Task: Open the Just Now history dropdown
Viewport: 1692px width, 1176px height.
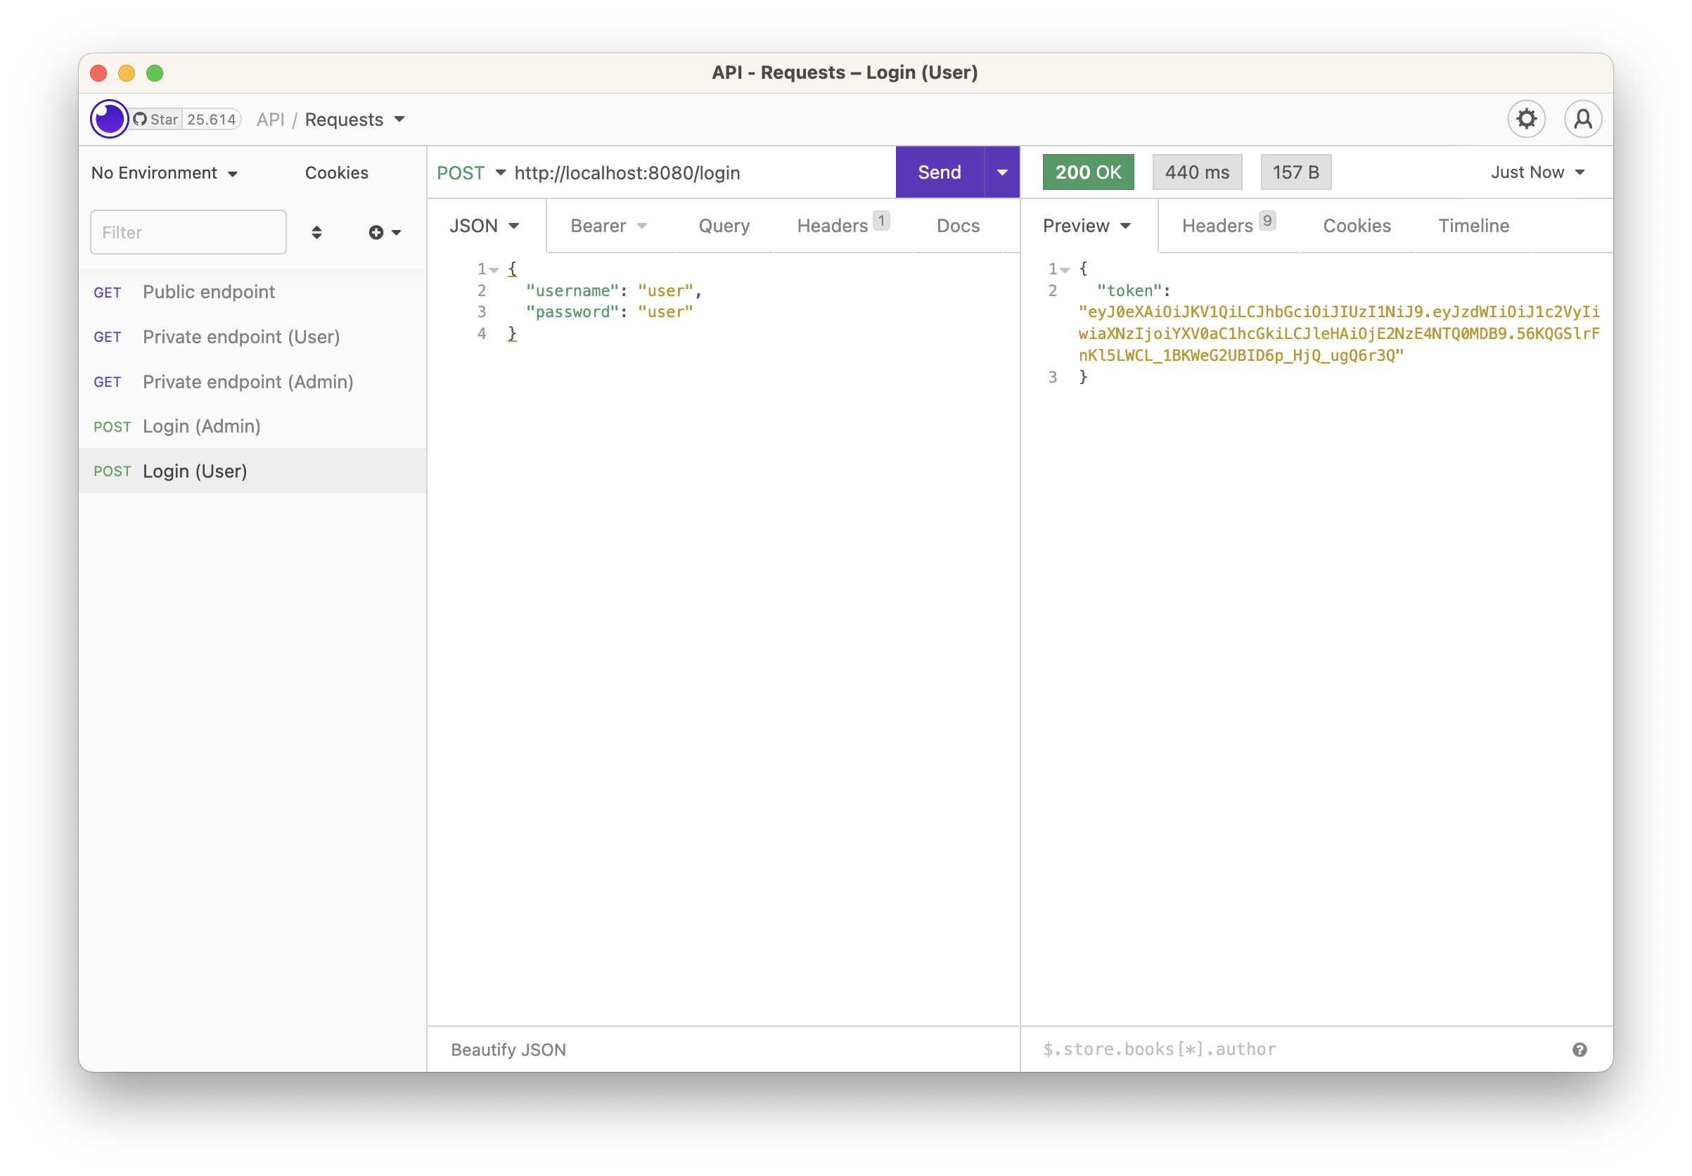Action: click(1537, 172)
